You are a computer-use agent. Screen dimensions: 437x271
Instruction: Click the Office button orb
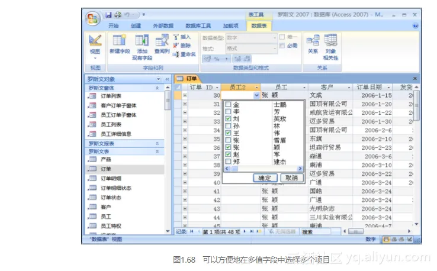pos(92,18)
